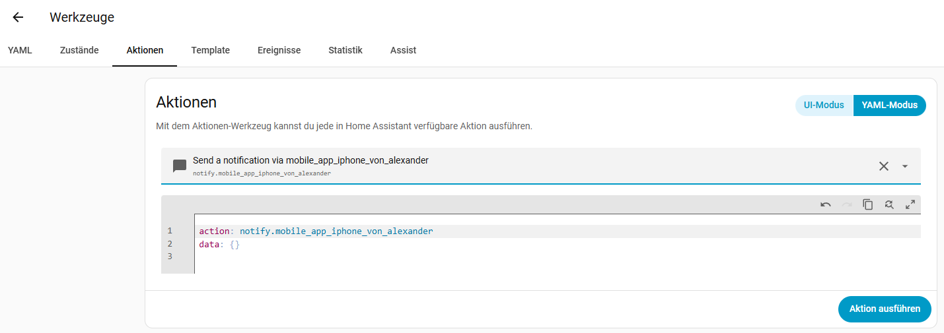944x333 pixels.
Task: Click notify.mobile_app_iphone_von_alexander subtitle text
Action: pyautogui.click(x=262, y=173)
